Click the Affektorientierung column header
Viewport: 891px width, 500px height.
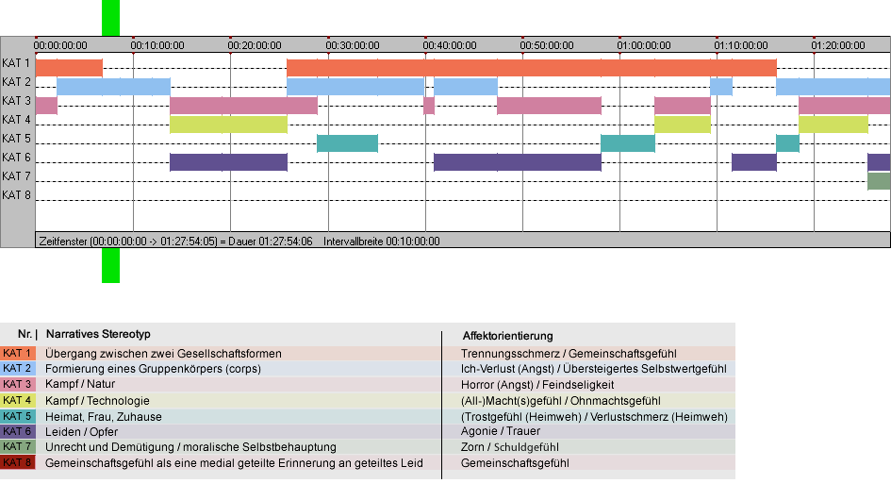pyautogui.click(x=507, y=336)
